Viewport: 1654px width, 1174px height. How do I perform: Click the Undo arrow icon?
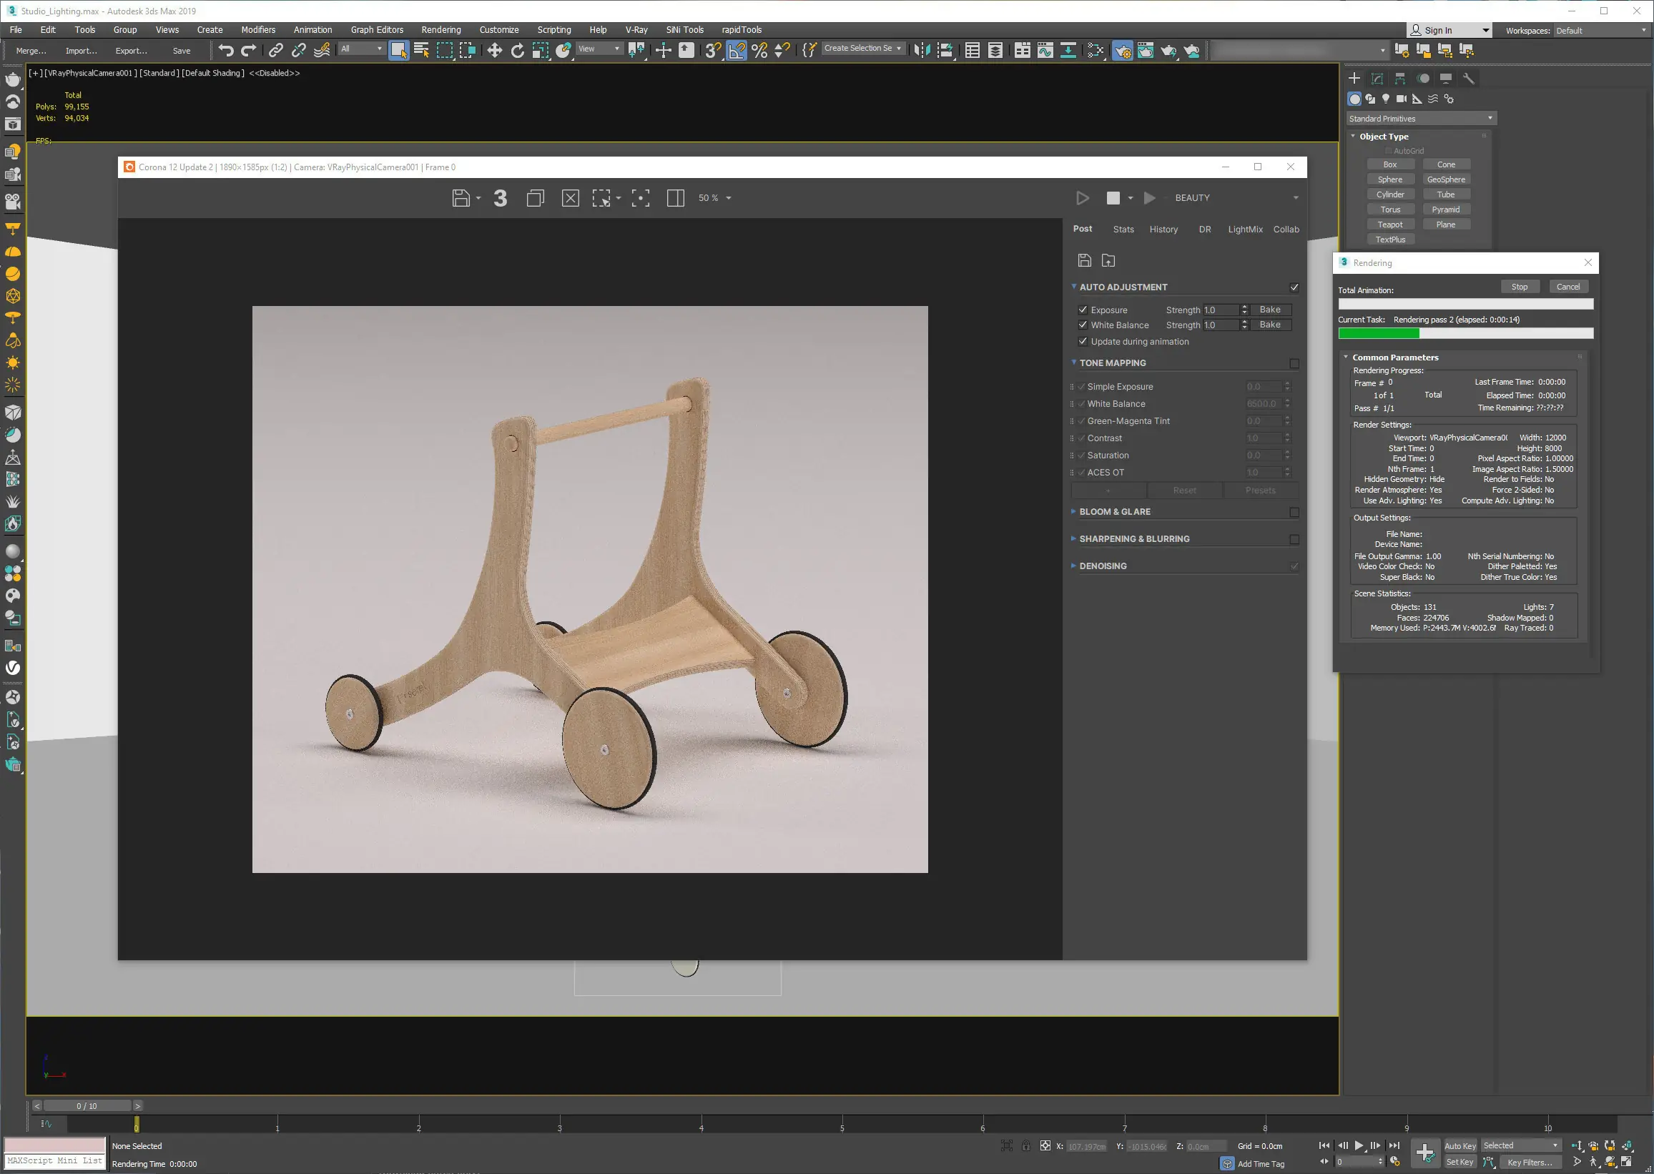pyautogui.click(x=225, y=51)
